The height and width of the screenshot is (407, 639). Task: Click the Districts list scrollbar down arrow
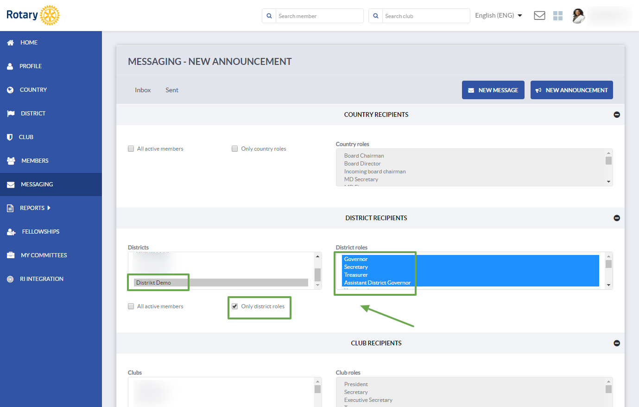click(317, 285)
